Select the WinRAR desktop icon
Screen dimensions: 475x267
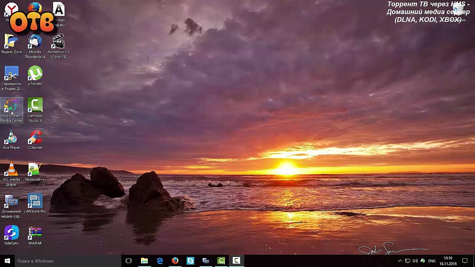coord(35,236)
